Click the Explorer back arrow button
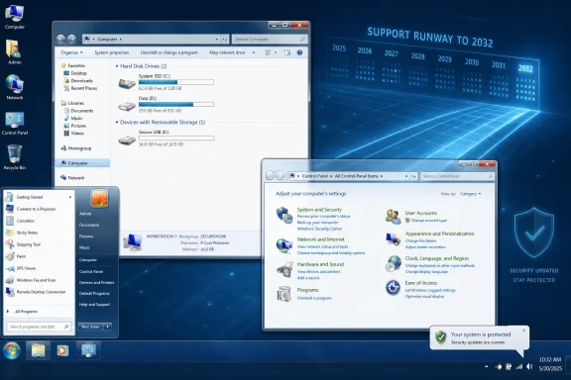The width and height of the screenshot is (571, 380). (61, 39)
